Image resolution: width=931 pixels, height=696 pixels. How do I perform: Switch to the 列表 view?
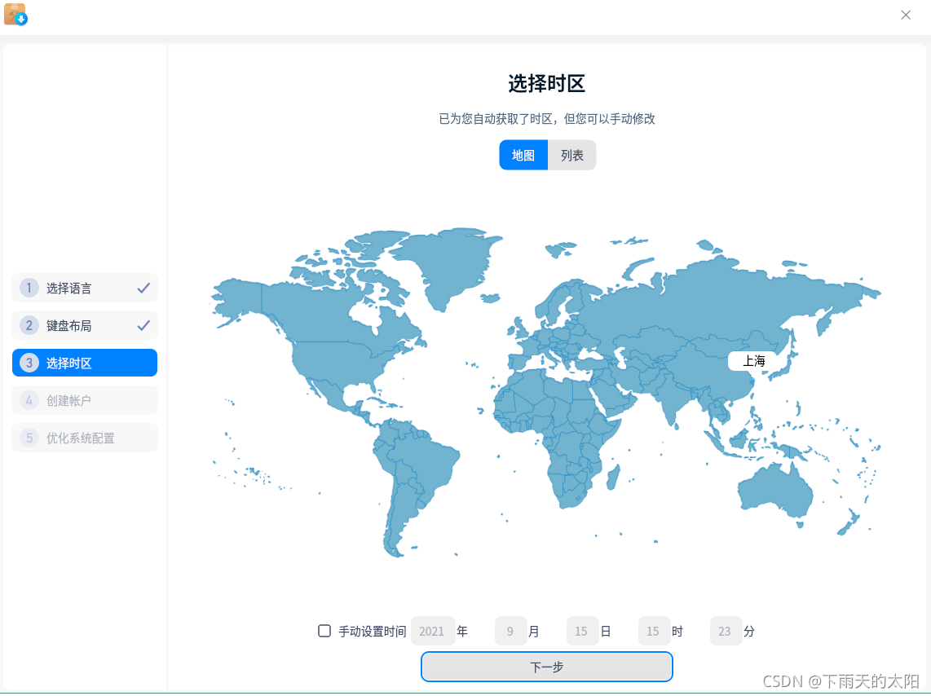pos(571,155)
